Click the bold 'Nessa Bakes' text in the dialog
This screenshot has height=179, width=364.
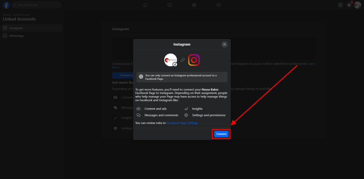tap(210, 89)
